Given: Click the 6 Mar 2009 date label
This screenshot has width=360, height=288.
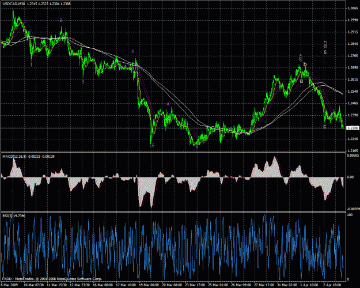Looking at the screenshot, I should pos(9,285).
